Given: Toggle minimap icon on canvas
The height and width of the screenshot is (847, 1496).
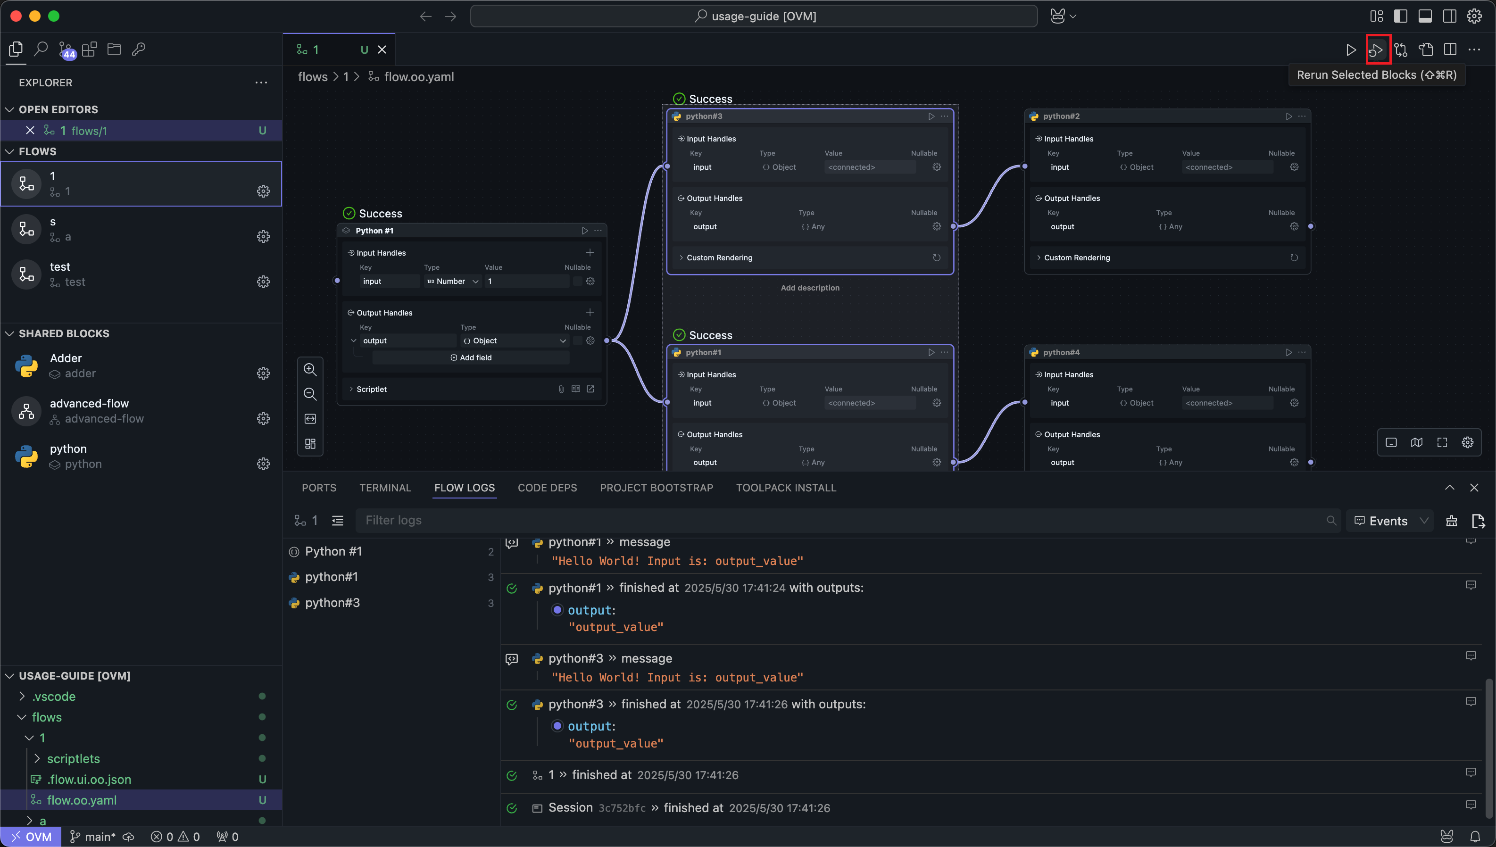Looking at the screenshot, I should [x=1416, y=443].
